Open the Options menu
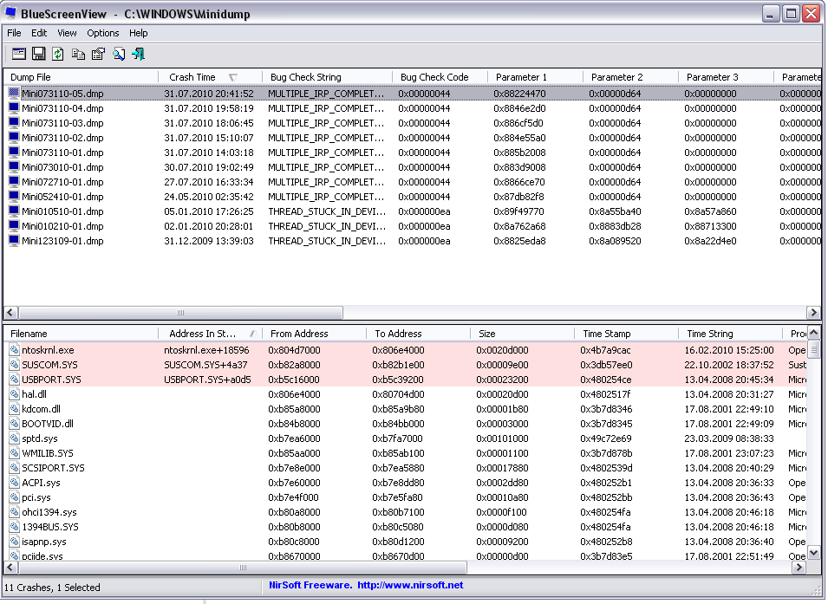This screenshot has width=828, height=604. click(103, 33)
